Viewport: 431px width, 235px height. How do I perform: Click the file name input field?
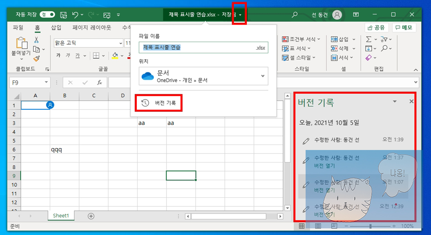[x=203, y=47]
